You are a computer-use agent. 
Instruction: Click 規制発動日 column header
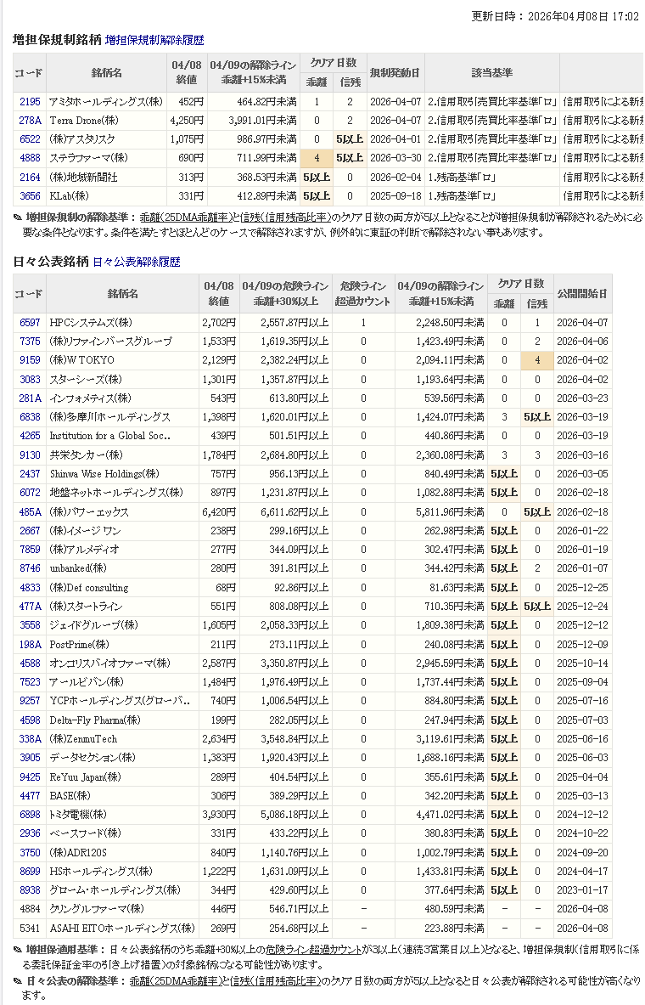pyautogui.click(x=395, y=73)
